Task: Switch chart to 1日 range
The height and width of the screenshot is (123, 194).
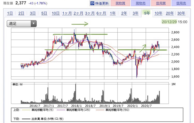Action: tap(10, 13)
